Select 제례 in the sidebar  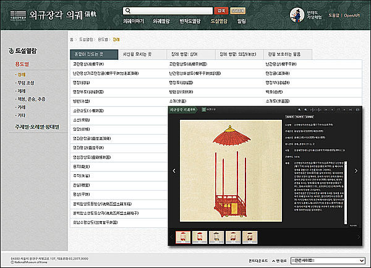click(20, 91)
